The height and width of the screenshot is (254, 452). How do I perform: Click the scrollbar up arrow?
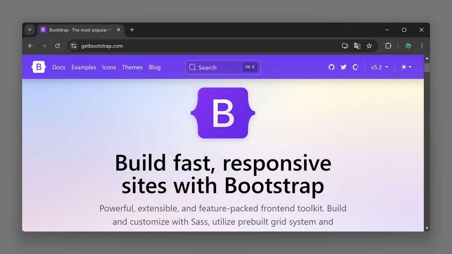point(427,58)
